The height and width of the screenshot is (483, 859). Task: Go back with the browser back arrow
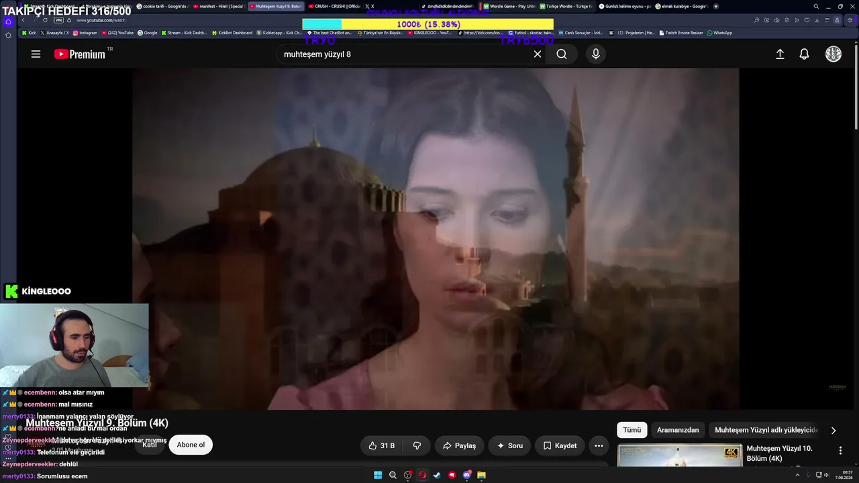coord(23,20)
